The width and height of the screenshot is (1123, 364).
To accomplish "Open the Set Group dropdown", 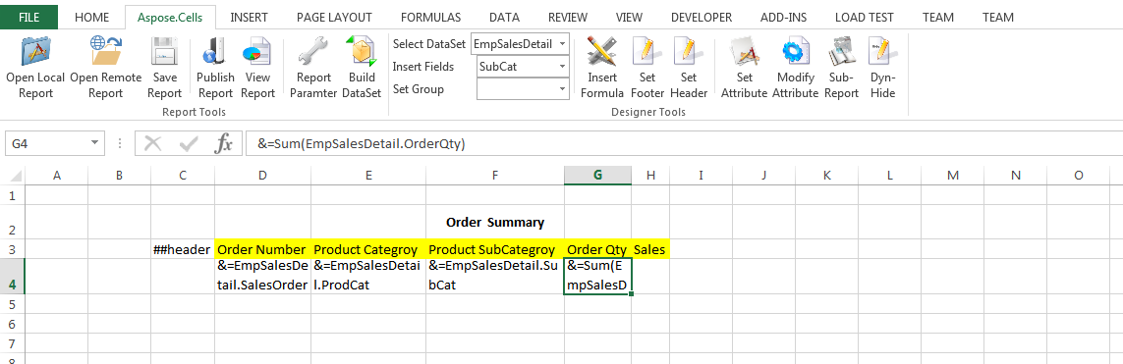I will click(x=562, y=89).
